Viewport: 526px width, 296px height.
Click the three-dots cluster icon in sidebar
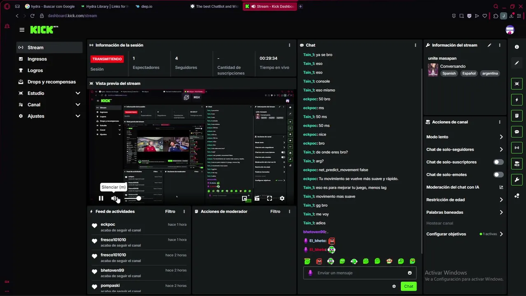[517, 196]
